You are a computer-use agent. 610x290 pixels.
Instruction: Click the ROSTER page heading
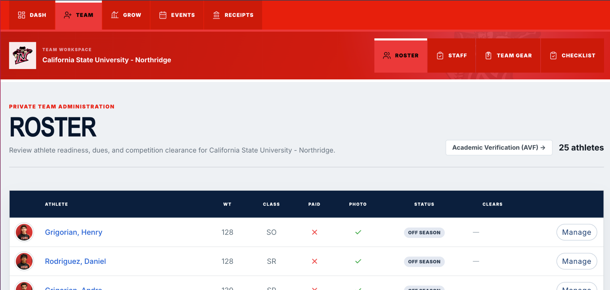point(53,127)
